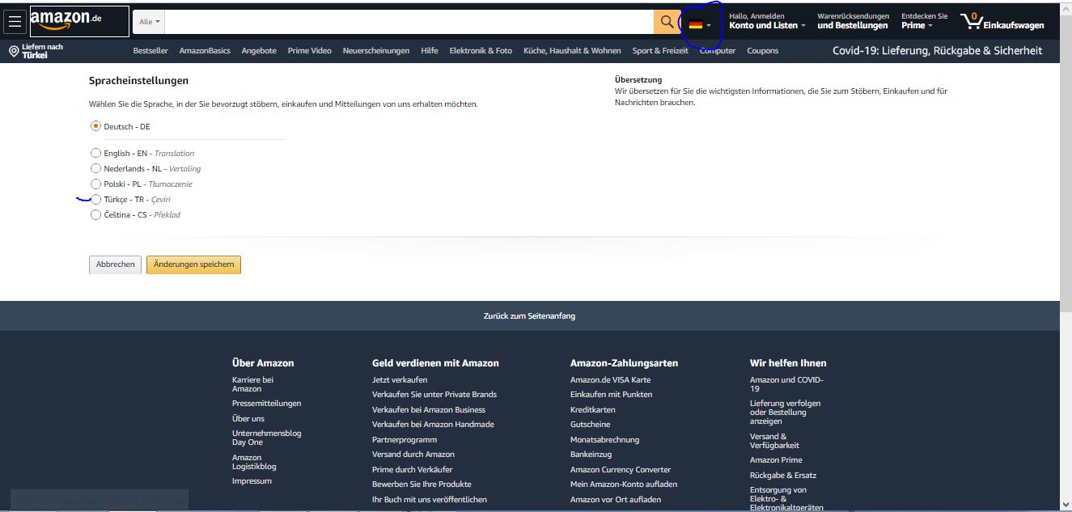
Task: Open Gutscheine footer link
Action: 591,425
